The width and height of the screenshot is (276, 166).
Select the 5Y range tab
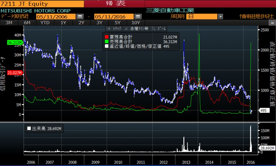pyautogui.click(x=118, y=23)
